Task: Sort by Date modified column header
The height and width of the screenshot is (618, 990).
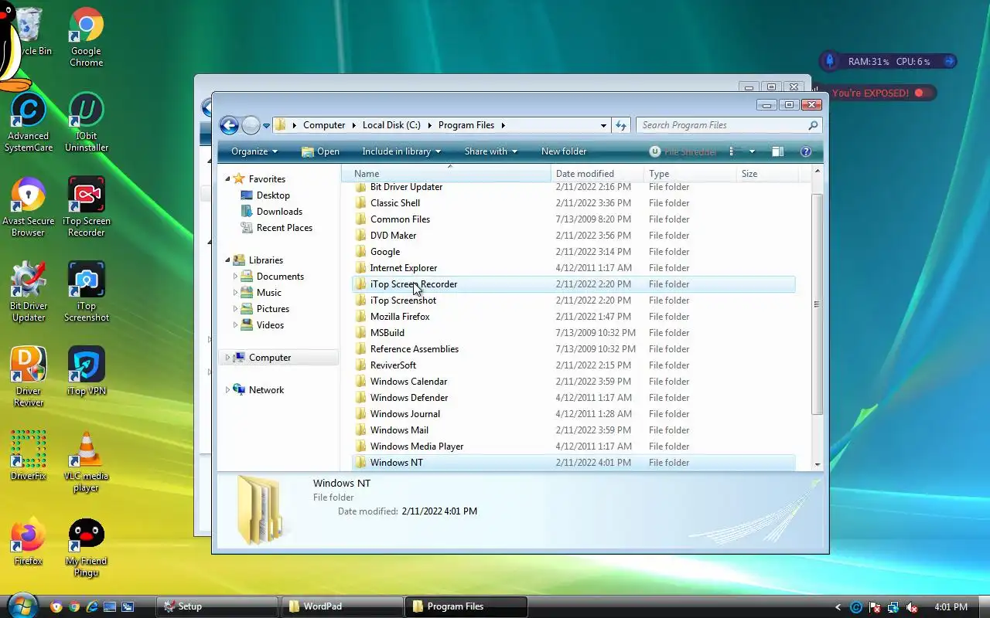Action: pyautogui.click(x=597, y=174)
